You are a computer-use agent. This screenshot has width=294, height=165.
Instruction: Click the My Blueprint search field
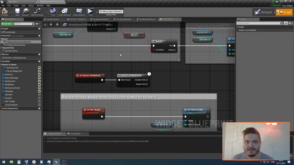click(23, 24)
